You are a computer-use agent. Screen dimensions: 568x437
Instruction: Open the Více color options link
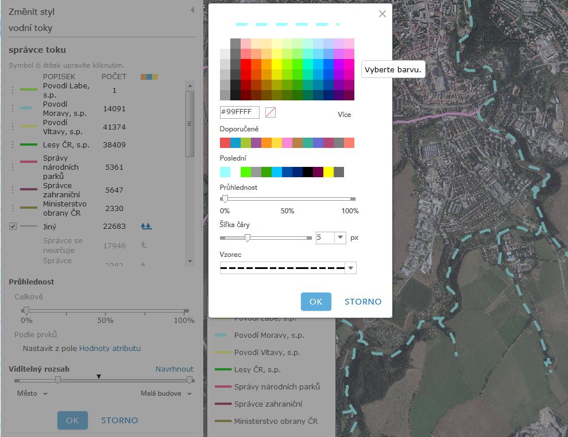coord(344,115)
